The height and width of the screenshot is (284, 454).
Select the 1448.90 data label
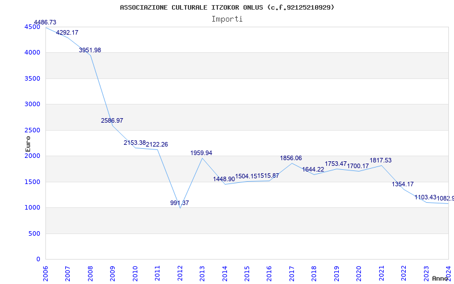(224, 179)
